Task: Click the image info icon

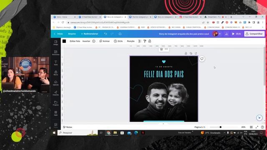Action: coord(93,41)
